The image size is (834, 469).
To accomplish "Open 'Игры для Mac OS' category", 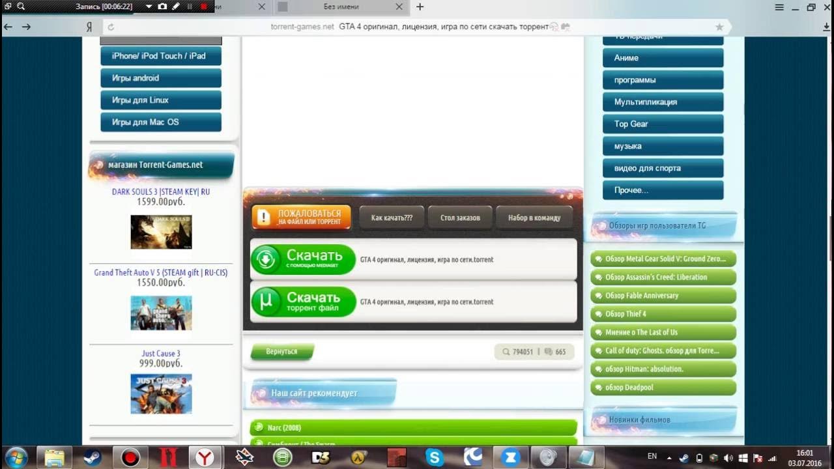I will click(161, 122).
